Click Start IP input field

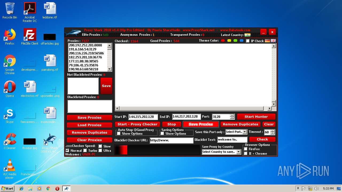(143, 117)
